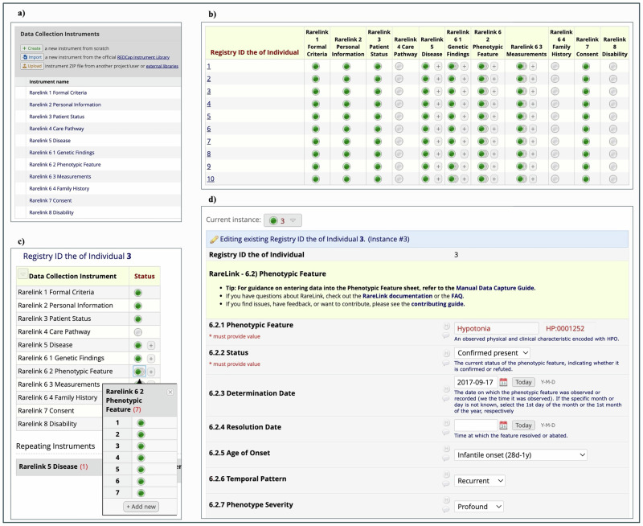
Task: Open 6.2.2 Status dropdown Confirmed present
Action: click(x=492, y=353)
